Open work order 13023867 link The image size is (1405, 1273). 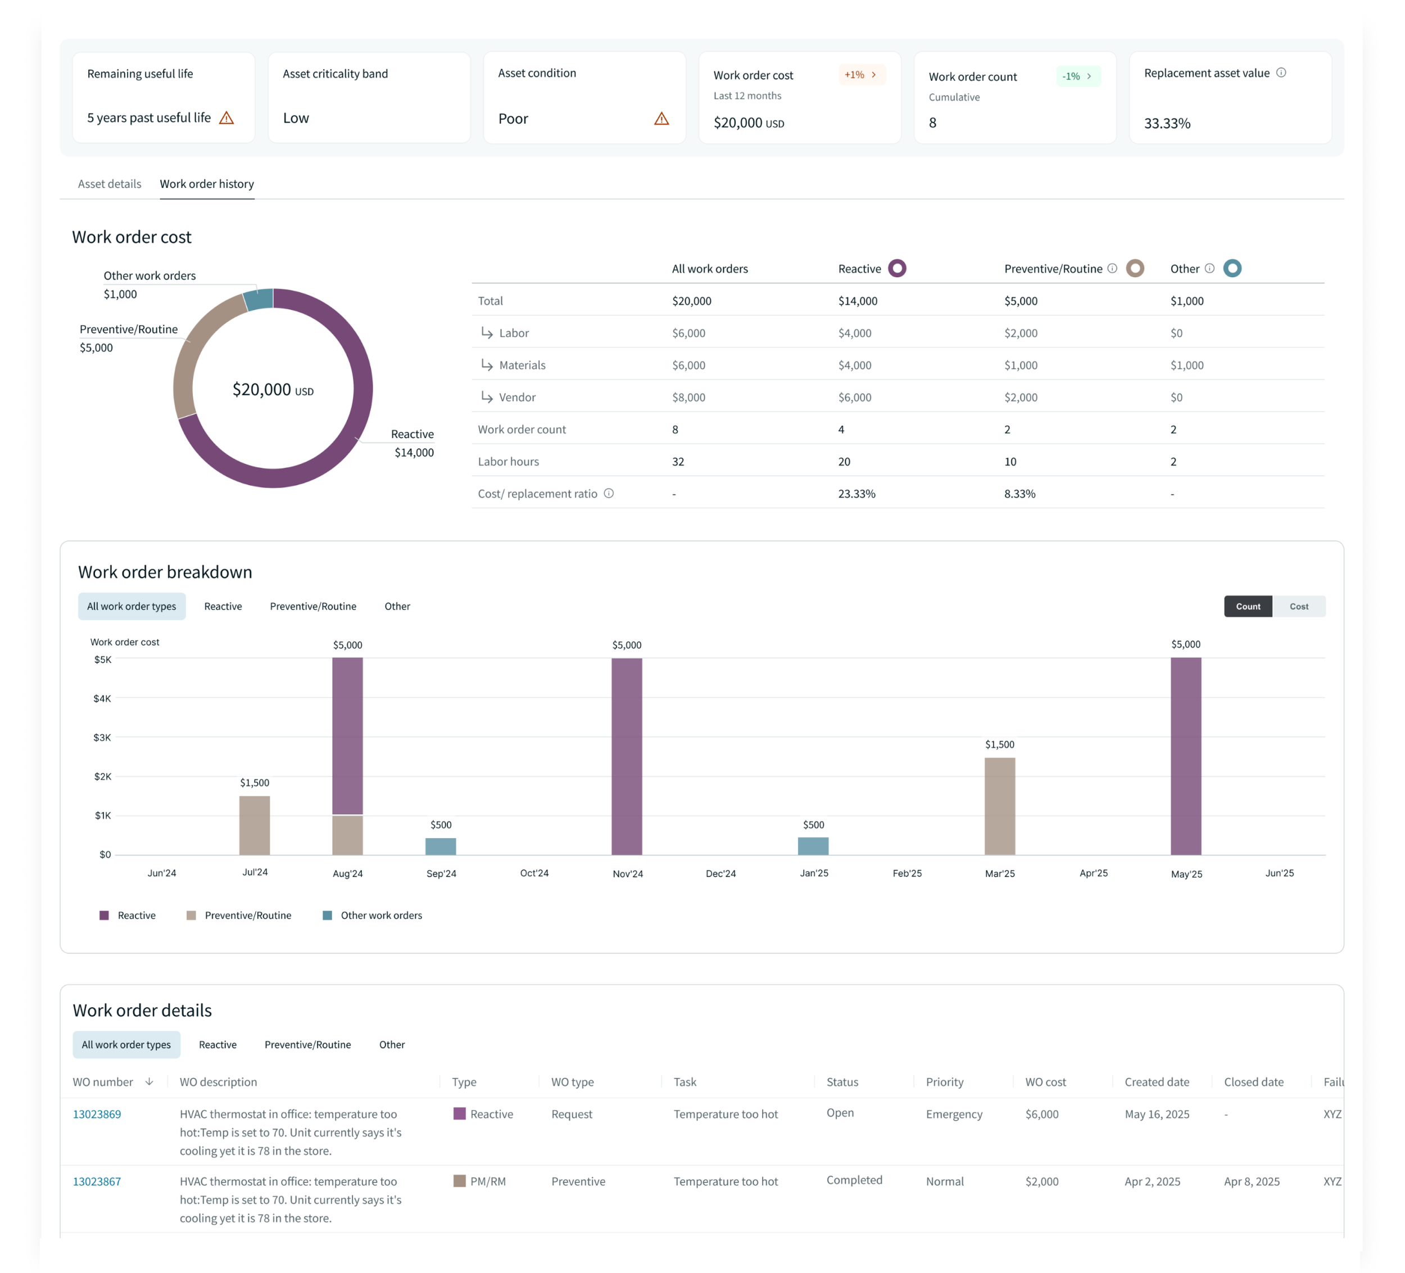97,1182
